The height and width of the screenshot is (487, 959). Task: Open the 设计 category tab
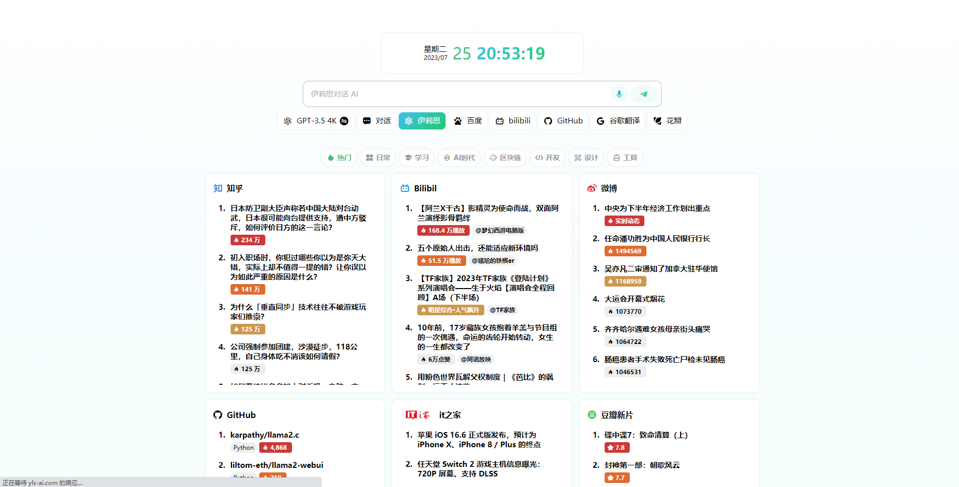(586, 158)
